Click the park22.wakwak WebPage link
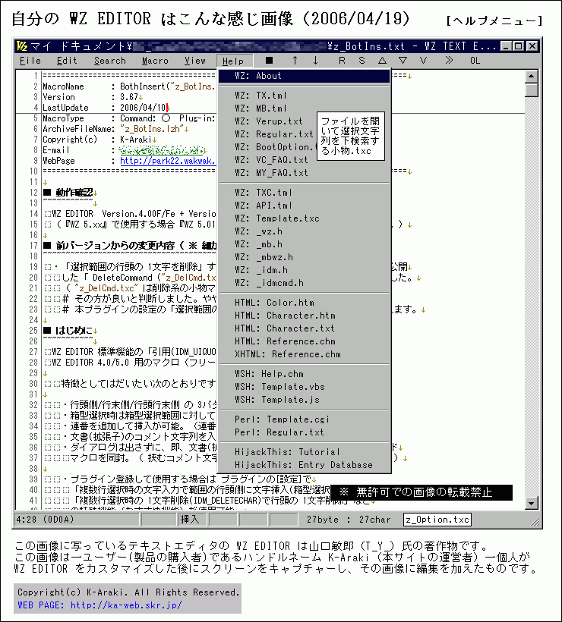562x622 pixels. tap(168, 161)
